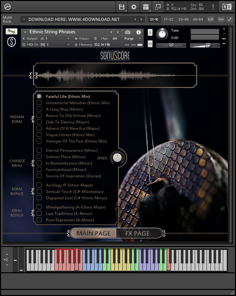Go to previous multi with left arrow
The height and width of the screenshot is (296, 236).
[135, 19]
